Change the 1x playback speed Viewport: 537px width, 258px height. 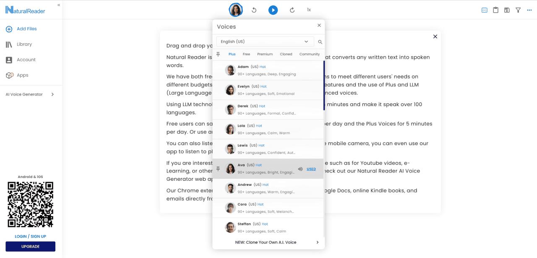(309, 10)
